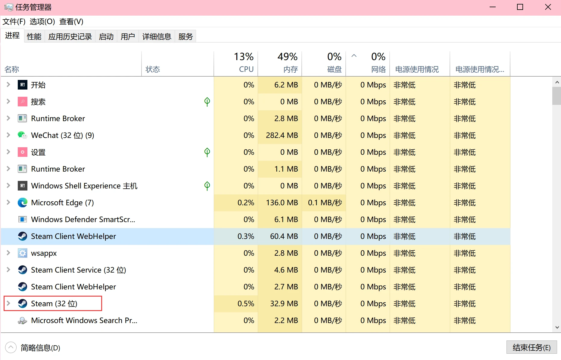Select the 进程 tab
The height and width of the screenshot is (360, 561).
[x=12, y=36]
